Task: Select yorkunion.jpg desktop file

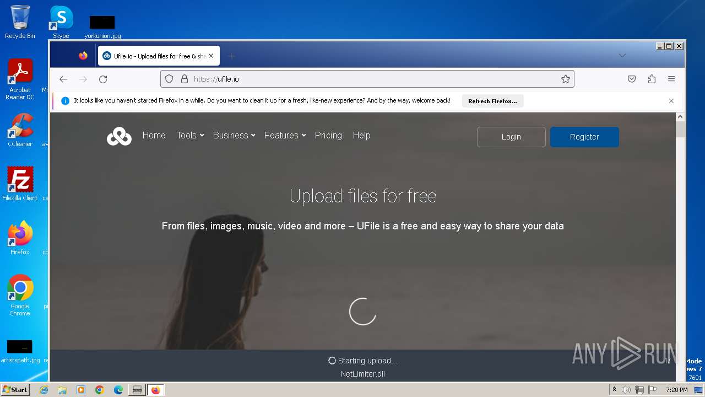Action: [102, 27]
